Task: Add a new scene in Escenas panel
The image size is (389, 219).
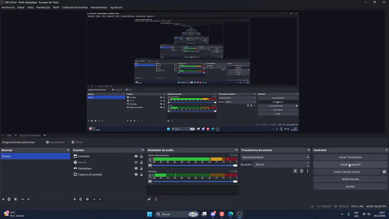Action: [x=3, y=199]
